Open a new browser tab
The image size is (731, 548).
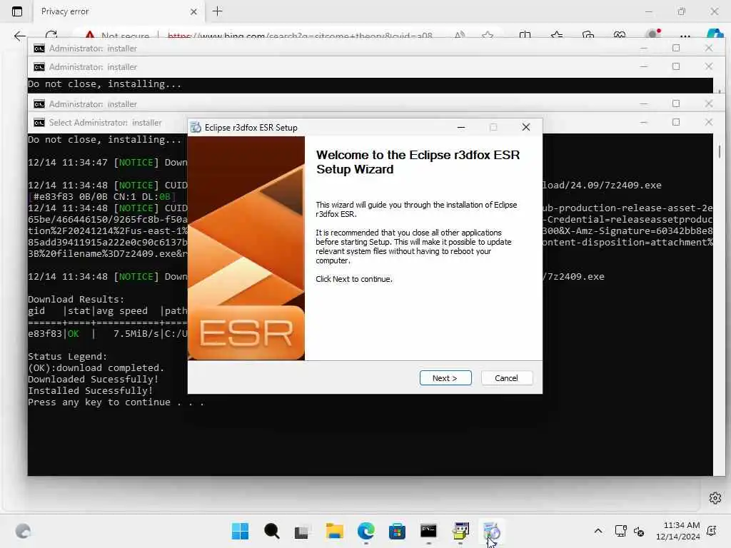point(217,11)
